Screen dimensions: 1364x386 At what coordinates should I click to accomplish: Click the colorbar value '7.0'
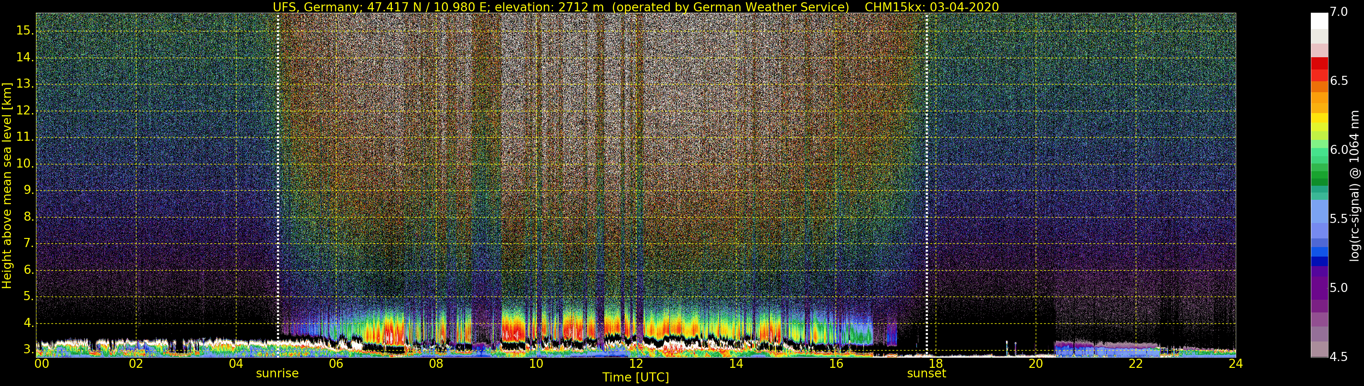[1339, 12]
